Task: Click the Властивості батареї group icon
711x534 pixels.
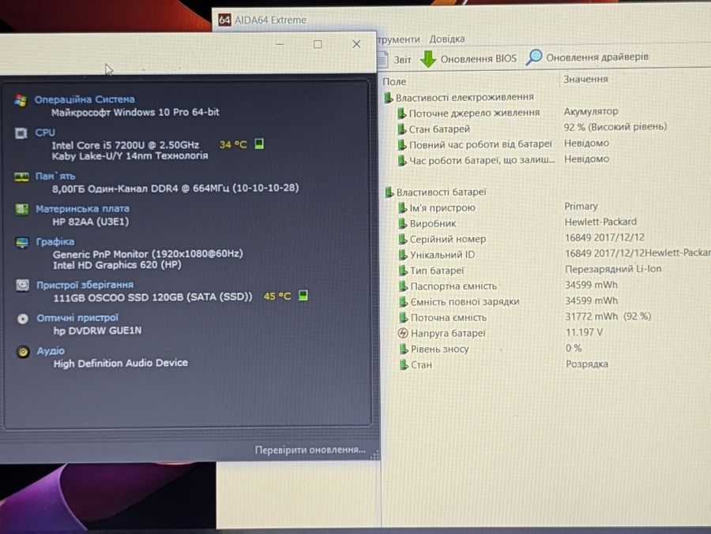Action: point(389,192)
